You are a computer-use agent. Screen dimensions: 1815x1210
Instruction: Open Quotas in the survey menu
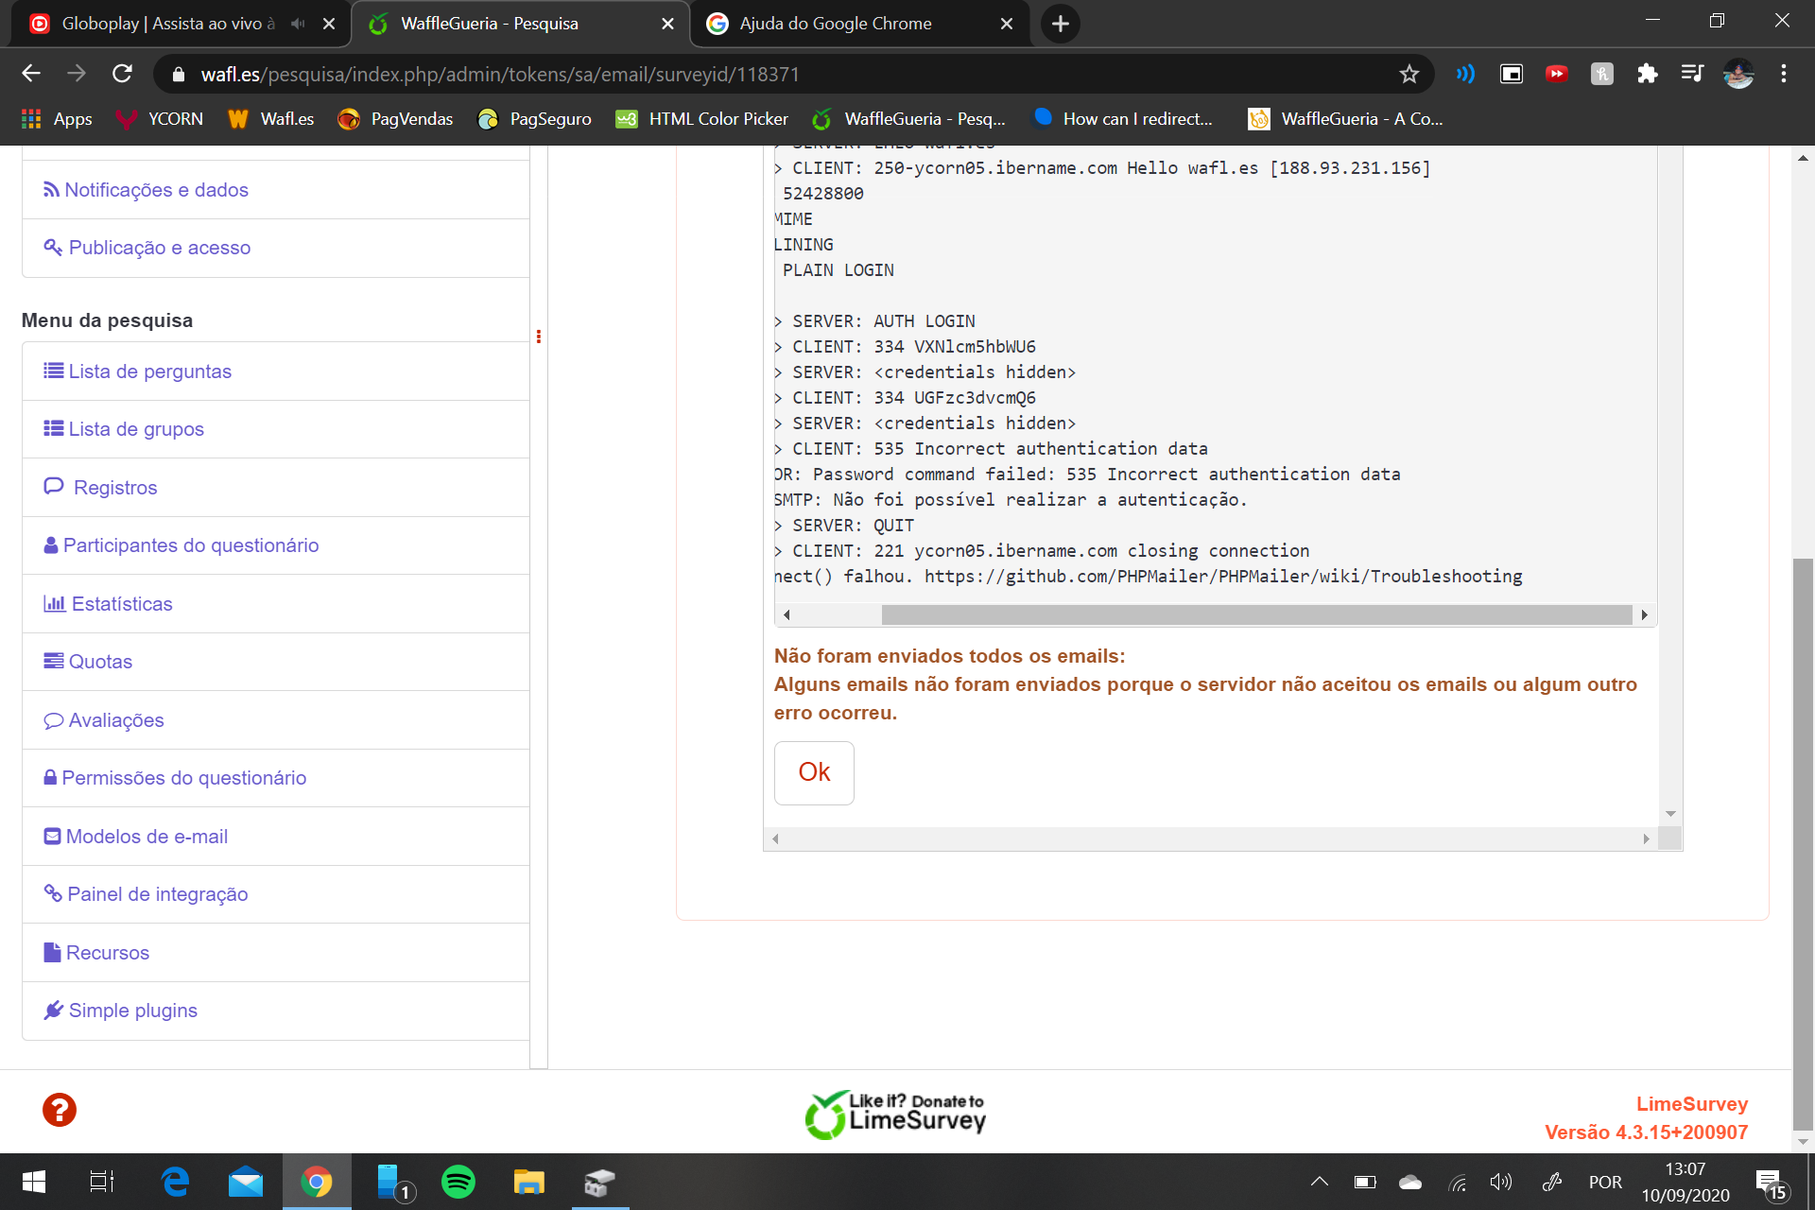(x=99, y=662)
